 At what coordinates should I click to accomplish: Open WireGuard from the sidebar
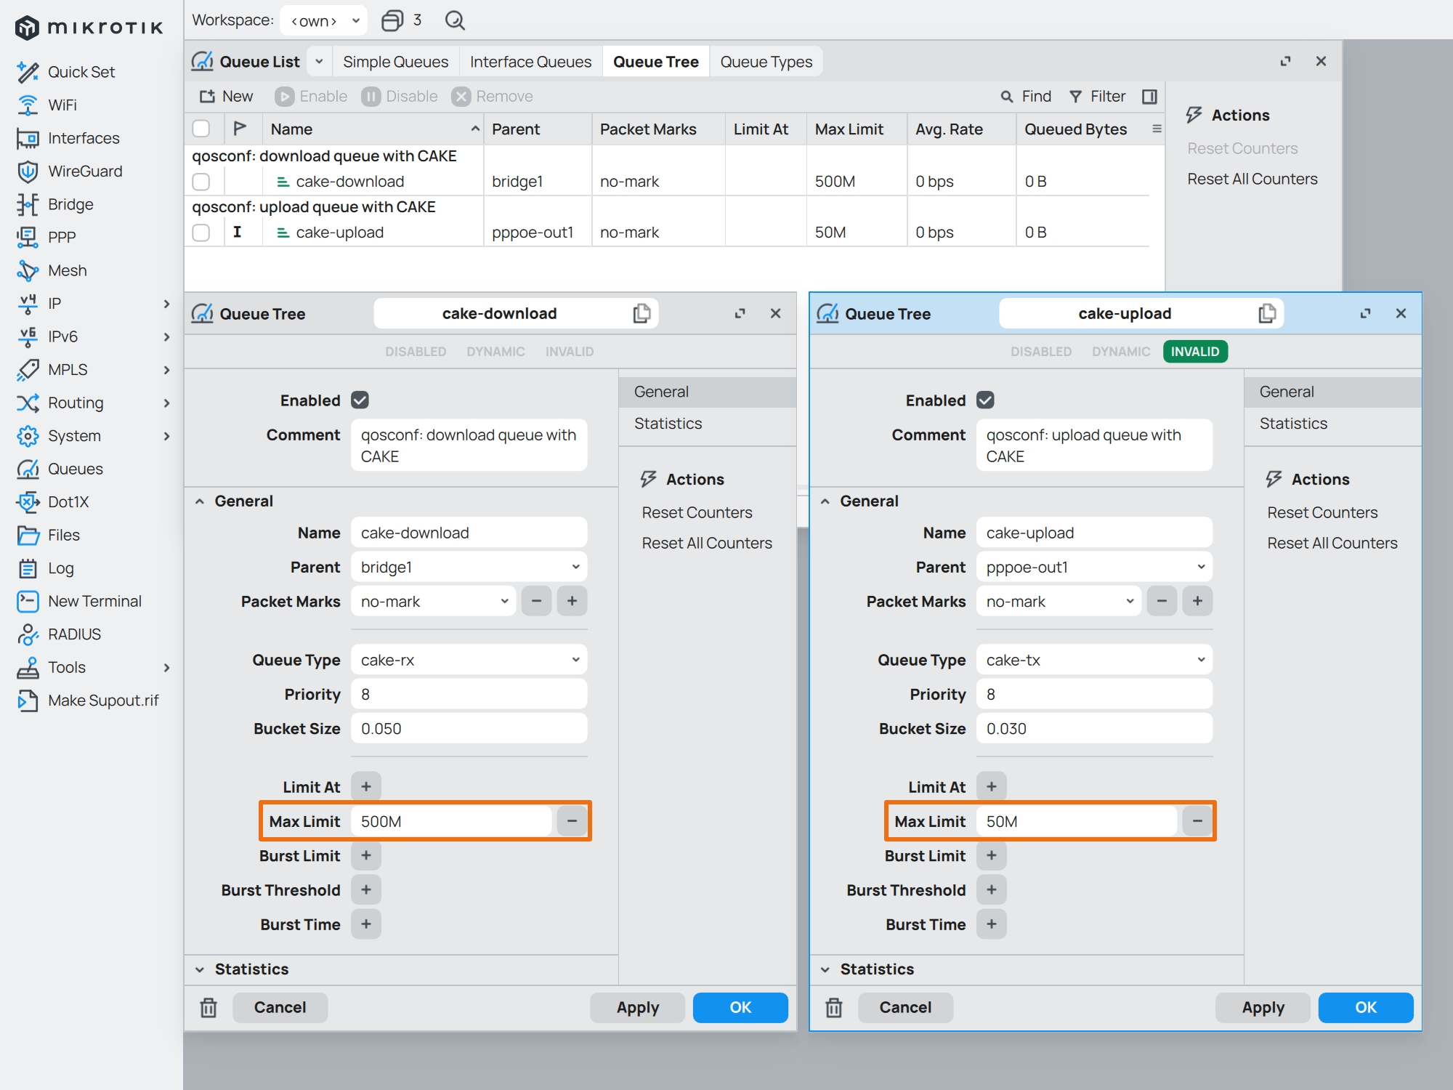point(85,171)
